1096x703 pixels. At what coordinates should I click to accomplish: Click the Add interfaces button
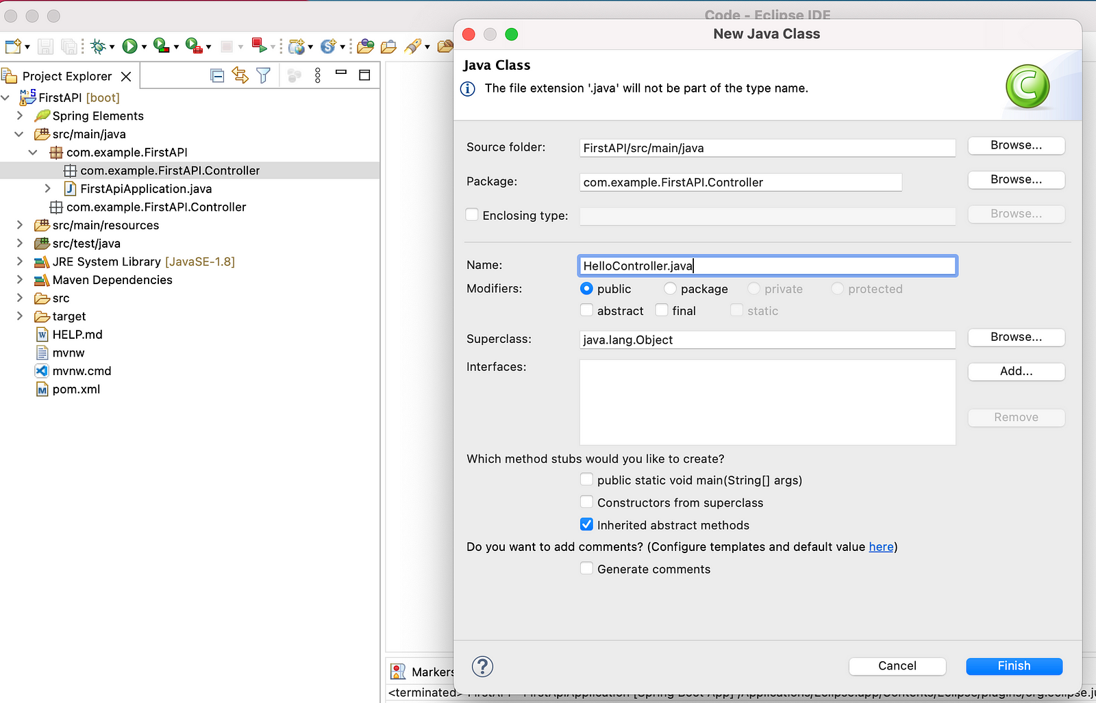coord(1016,371)
